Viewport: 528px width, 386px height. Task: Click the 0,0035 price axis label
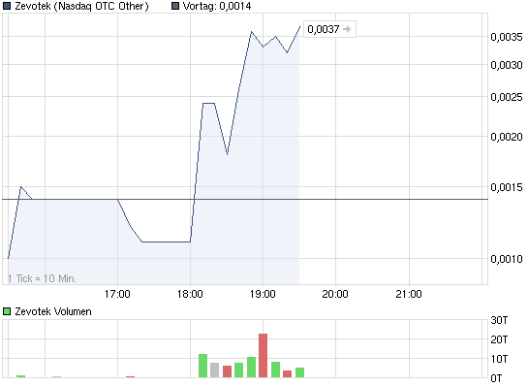507,37
